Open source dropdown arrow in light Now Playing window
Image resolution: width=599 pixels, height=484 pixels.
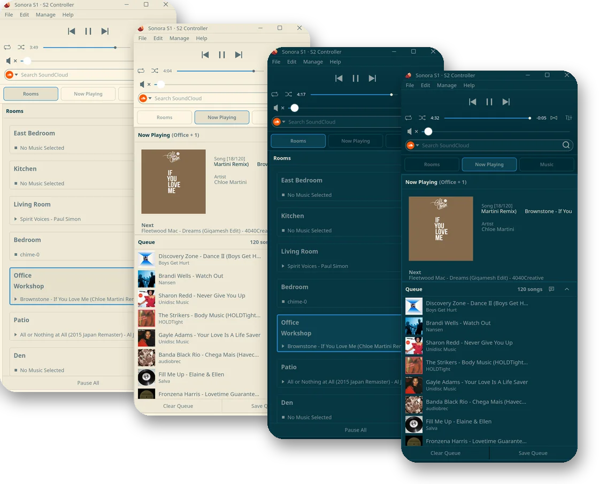[150, 98]
